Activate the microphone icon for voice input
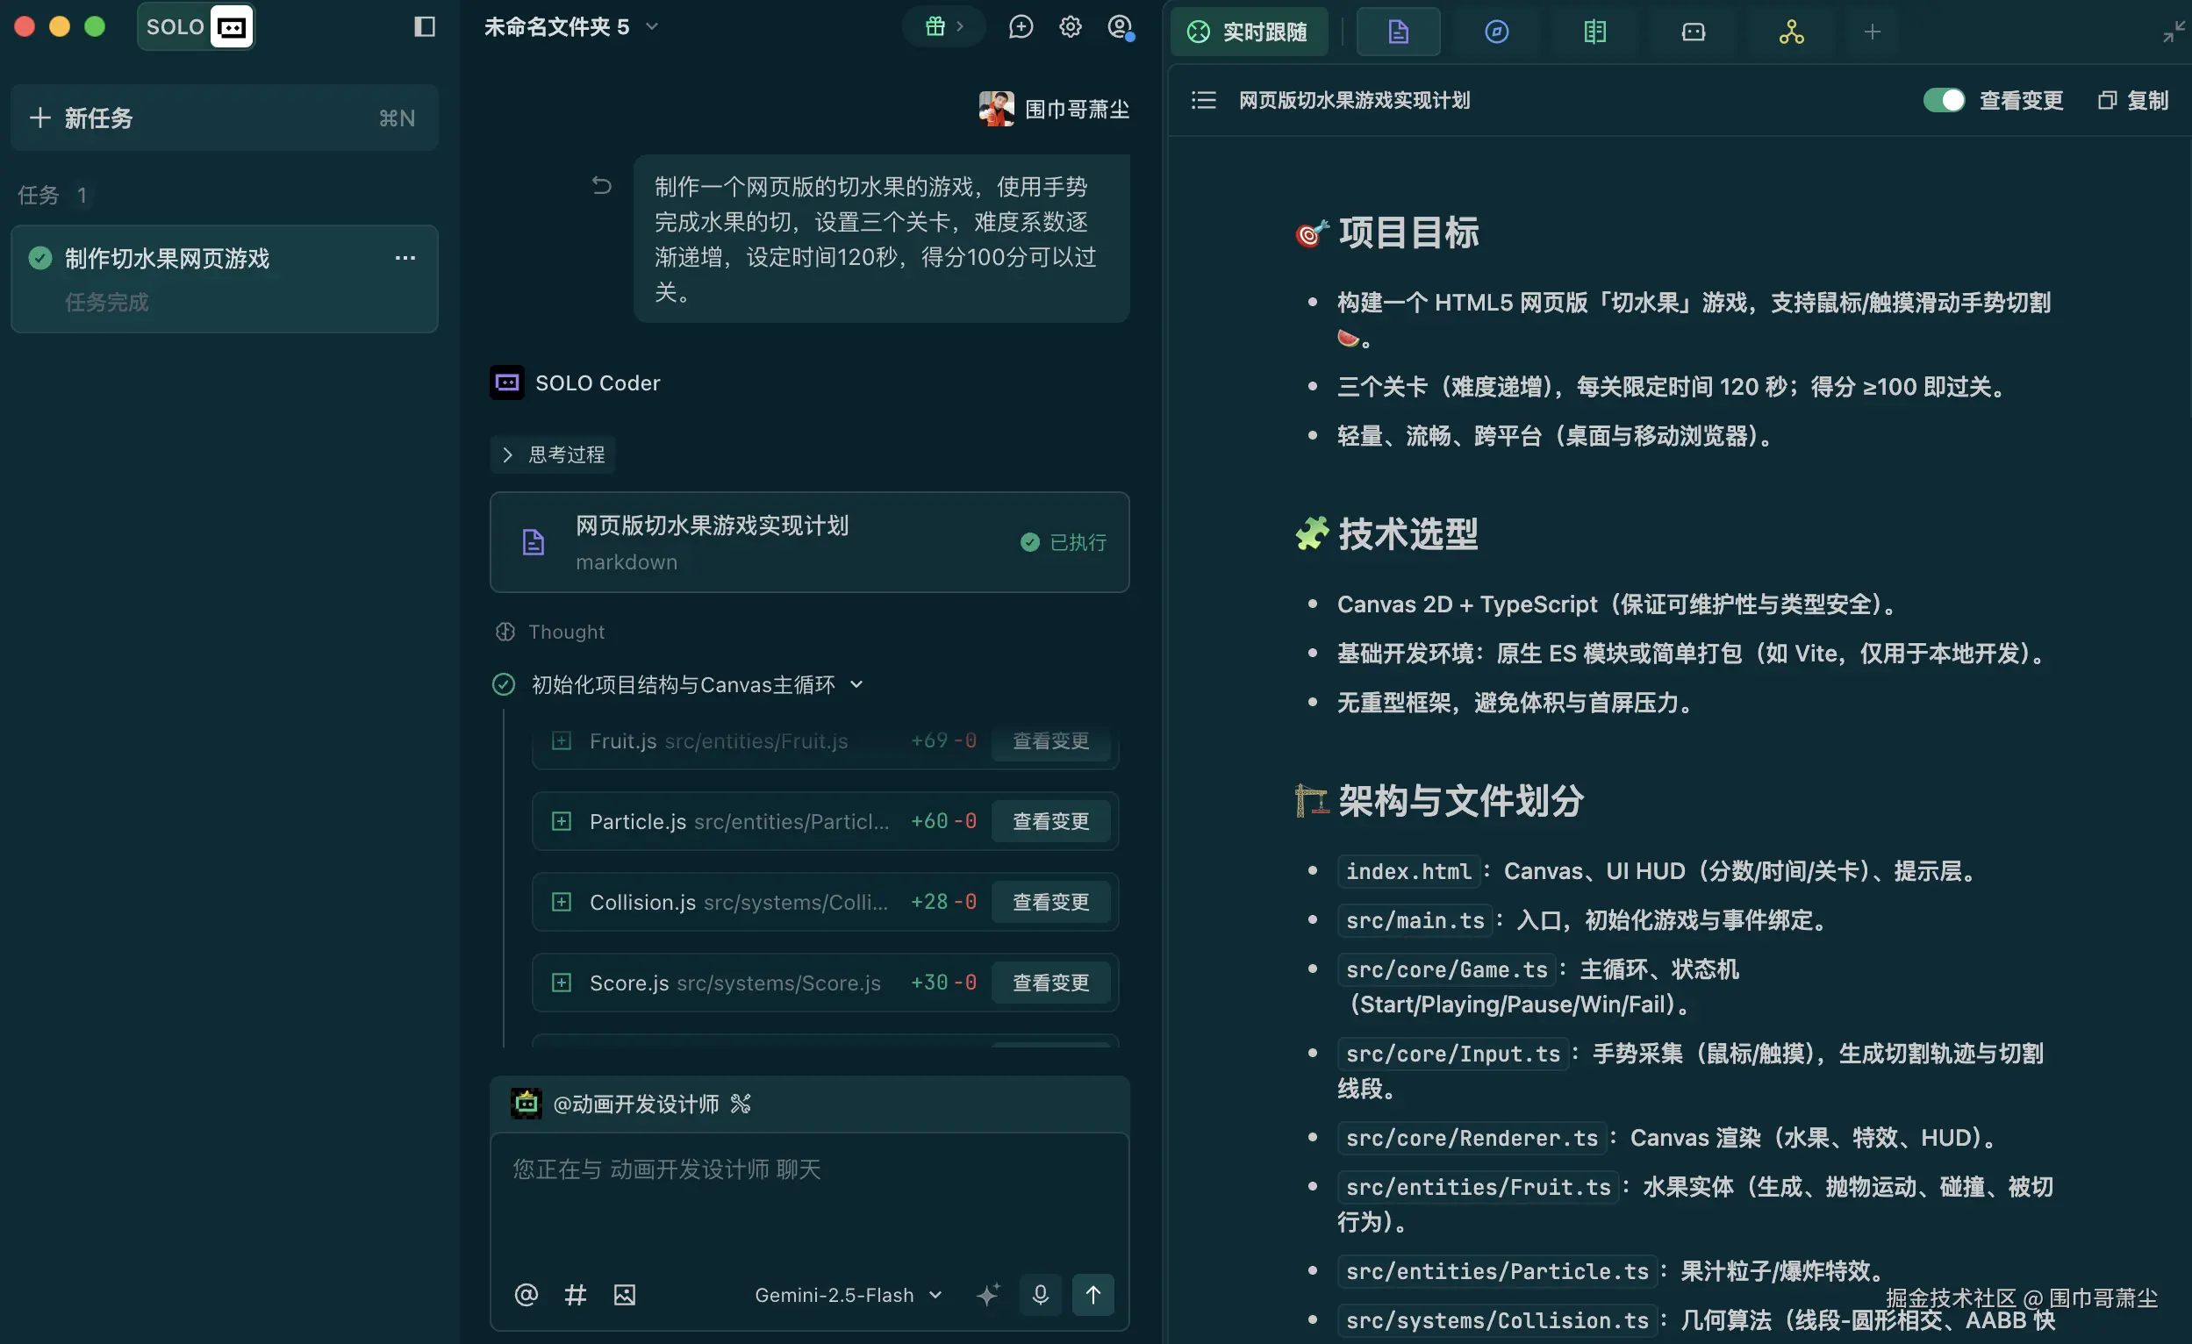The height and width of the screenshot is (1344, 2192). 1040,1295
